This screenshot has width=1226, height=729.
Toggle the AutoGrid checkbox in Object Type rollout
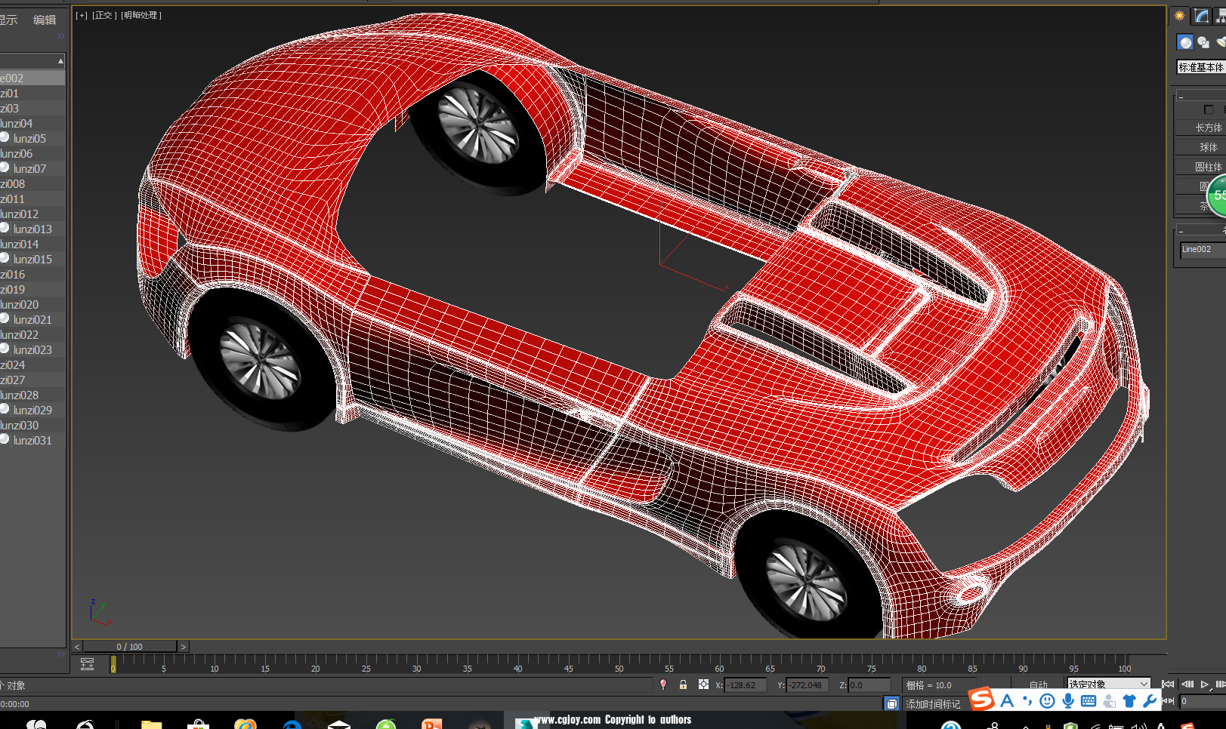1209,109
